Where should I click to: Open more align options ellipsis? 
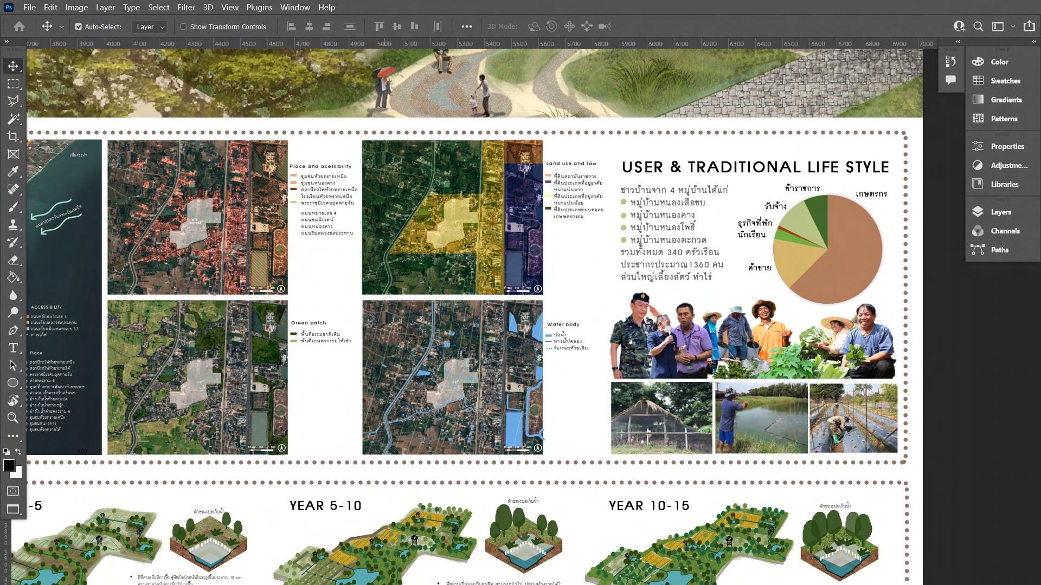point(466,27)
